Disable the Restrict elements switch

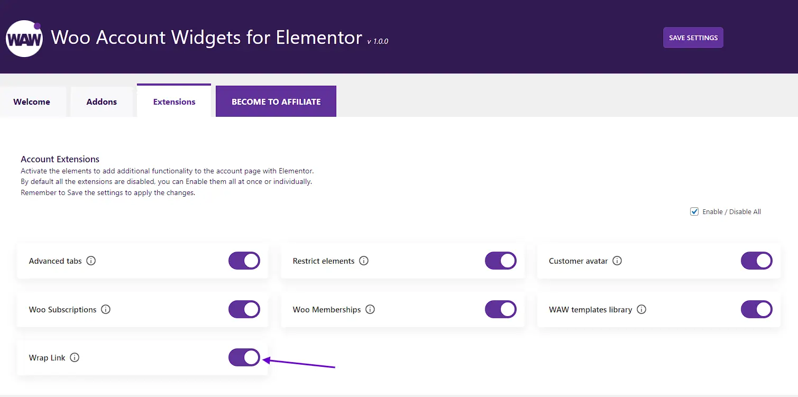[501, 261]
